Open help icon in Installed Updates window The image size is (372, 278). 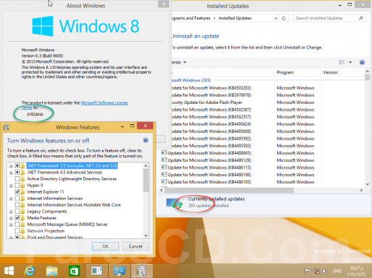(x=362, y=62)
